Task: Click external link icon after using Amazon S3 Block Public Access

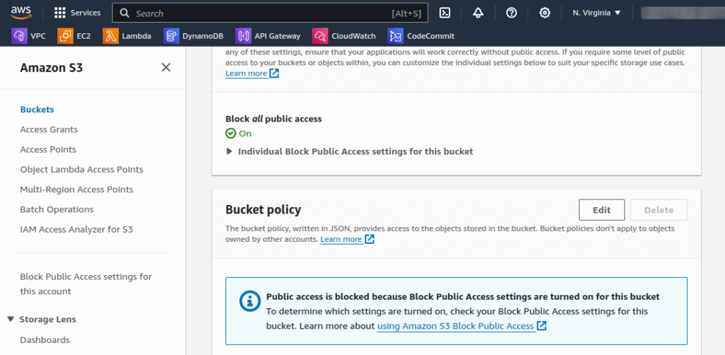Action: (542, 326)
